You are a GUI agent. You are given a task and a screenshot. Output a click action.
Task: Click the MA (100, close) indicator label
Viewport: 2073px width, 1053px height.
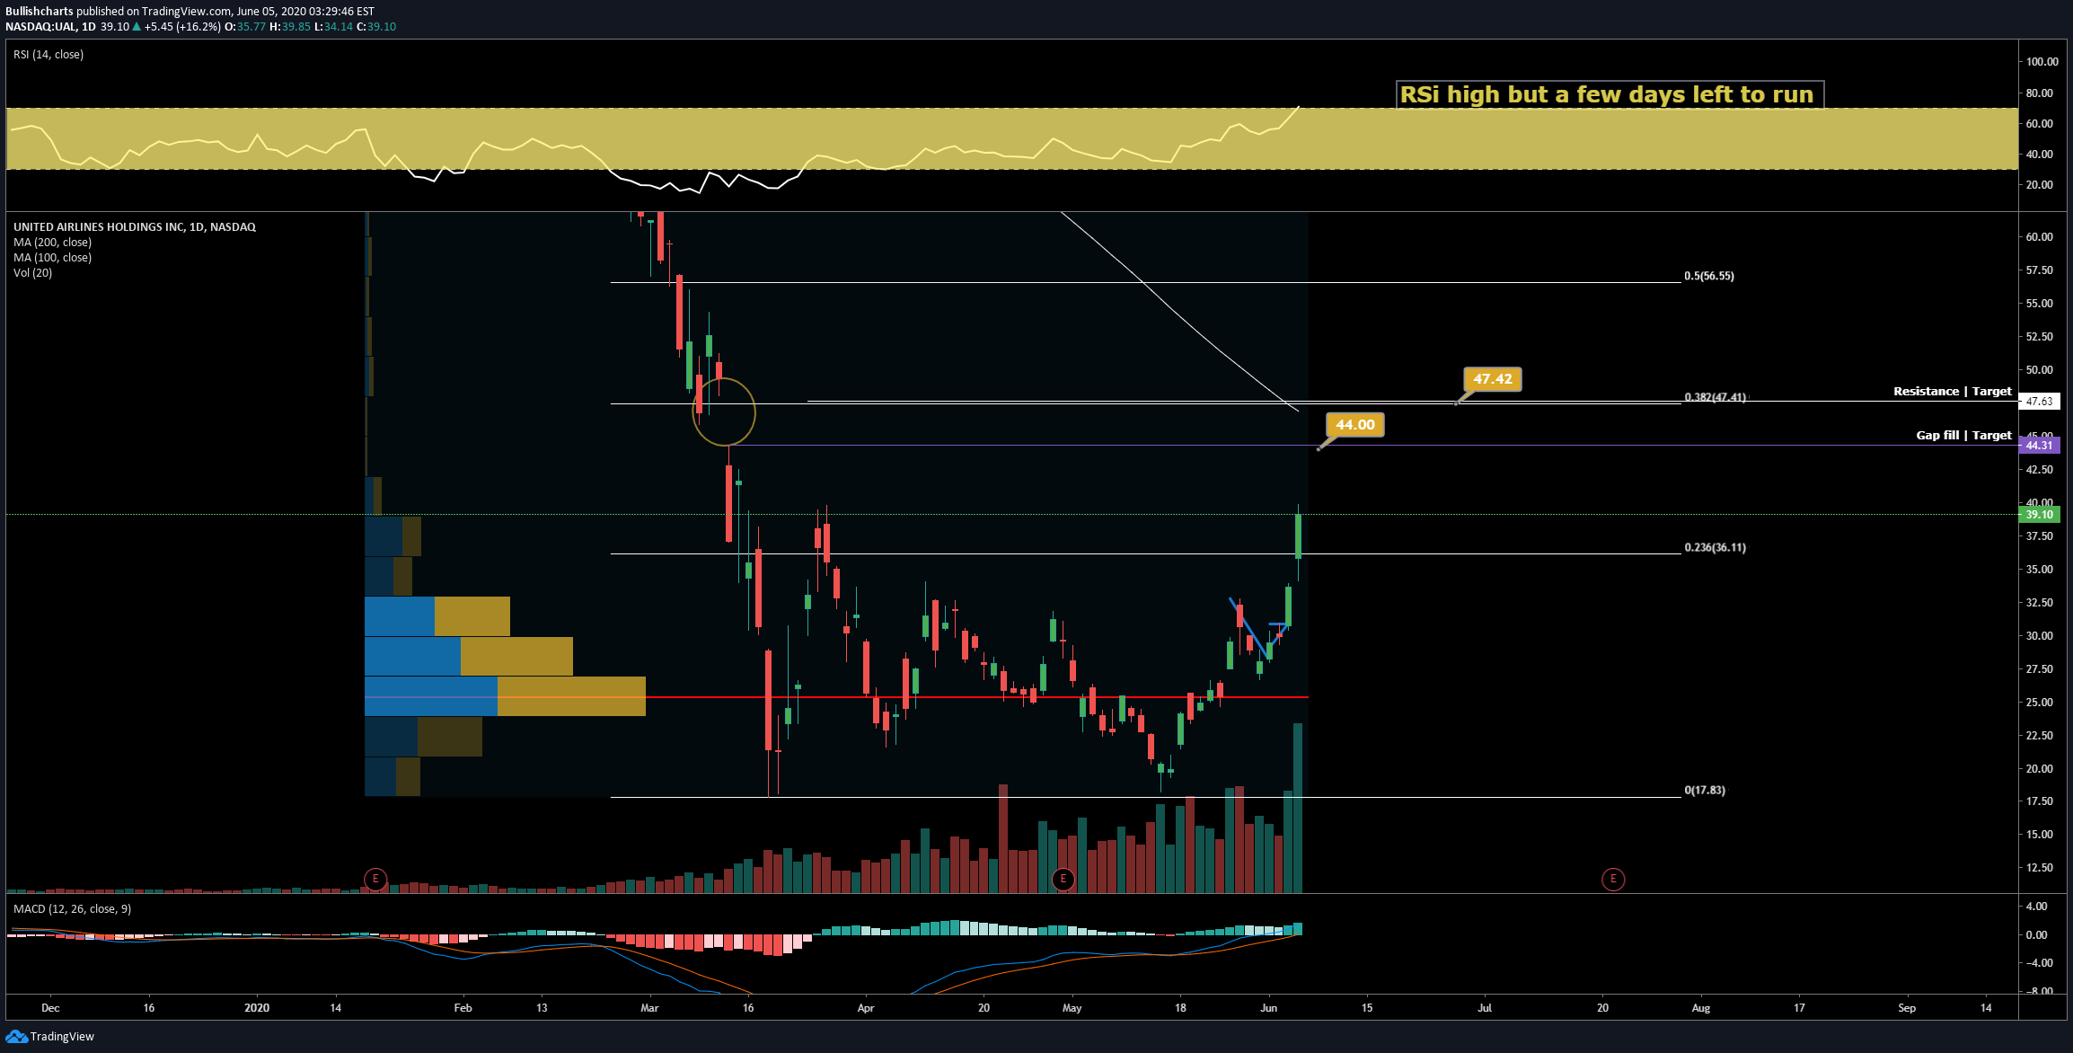point(52,258)
